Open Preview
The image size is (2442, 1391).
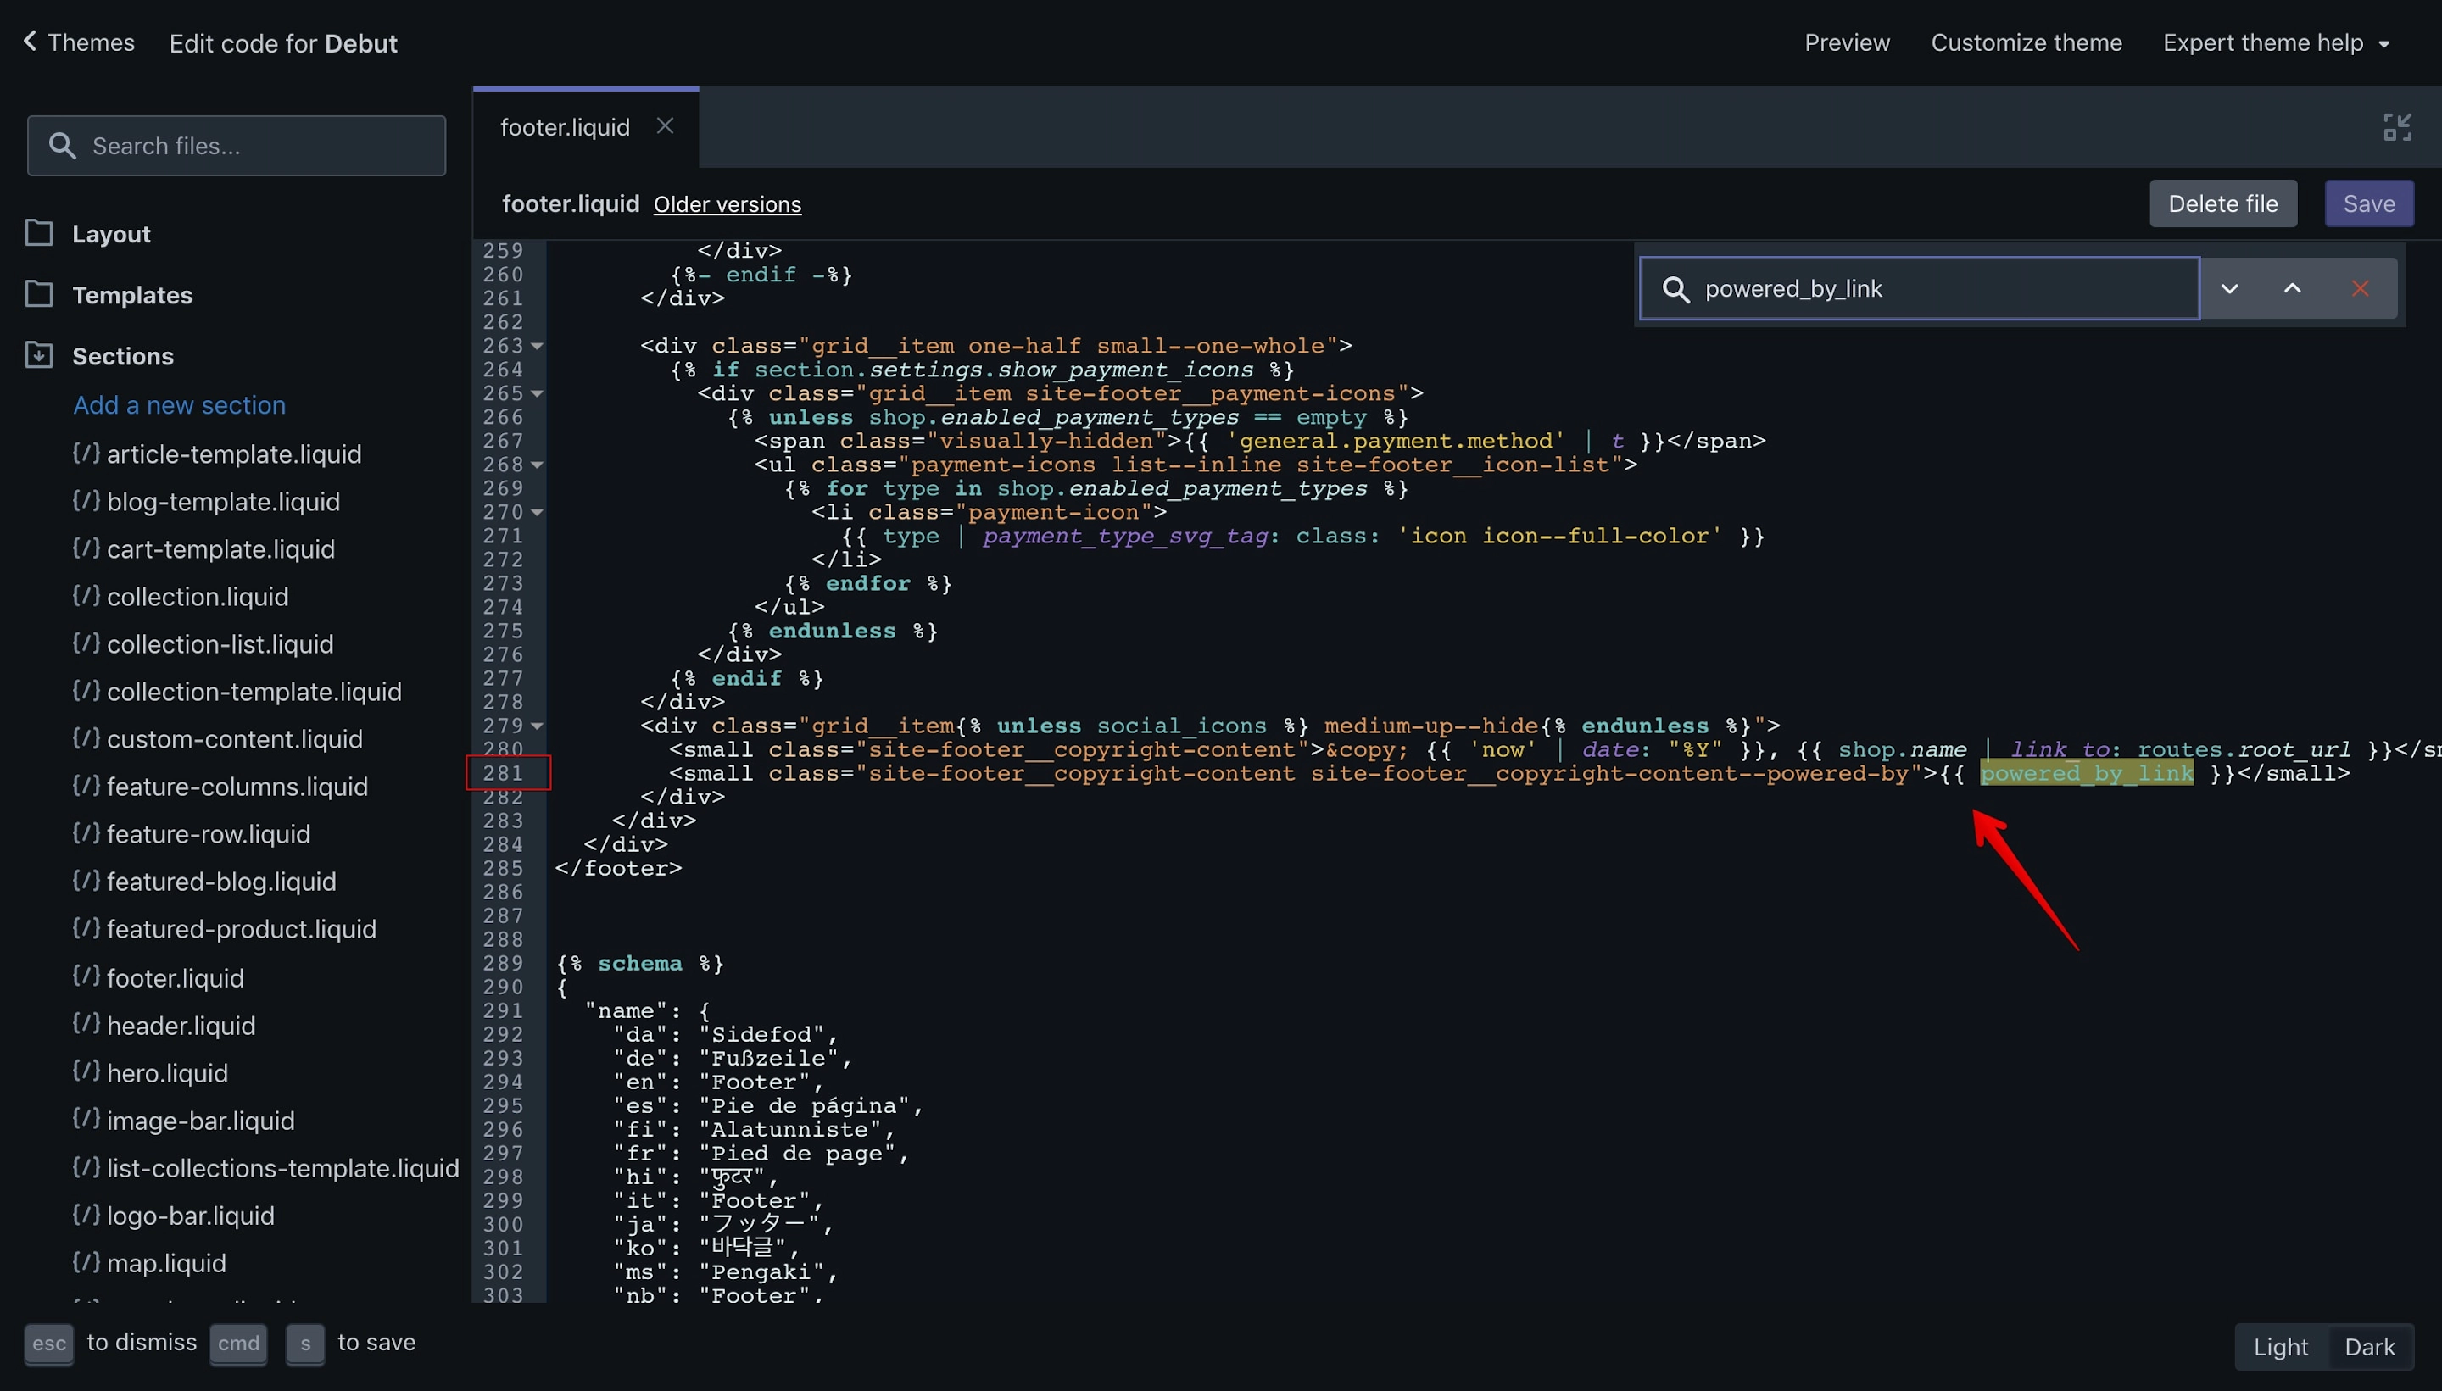click(x=1847, y=42)
